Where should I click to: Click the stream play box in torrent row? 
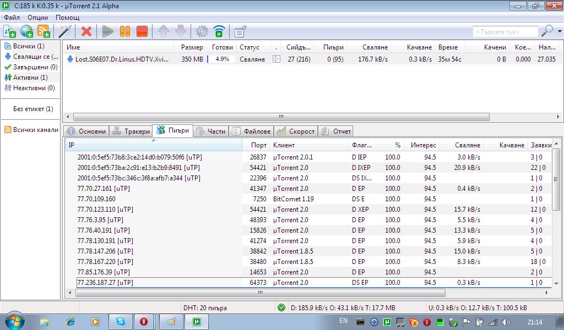(x=276, y=59)
